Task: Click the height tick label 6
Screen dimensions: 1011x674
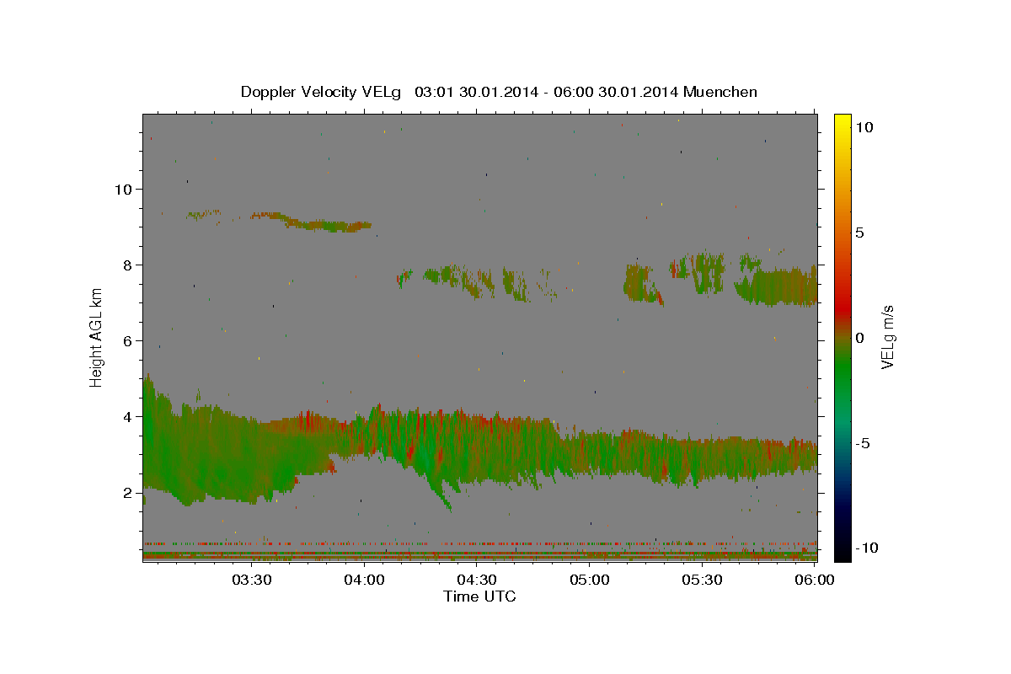Action: click(x=129, y=340)
